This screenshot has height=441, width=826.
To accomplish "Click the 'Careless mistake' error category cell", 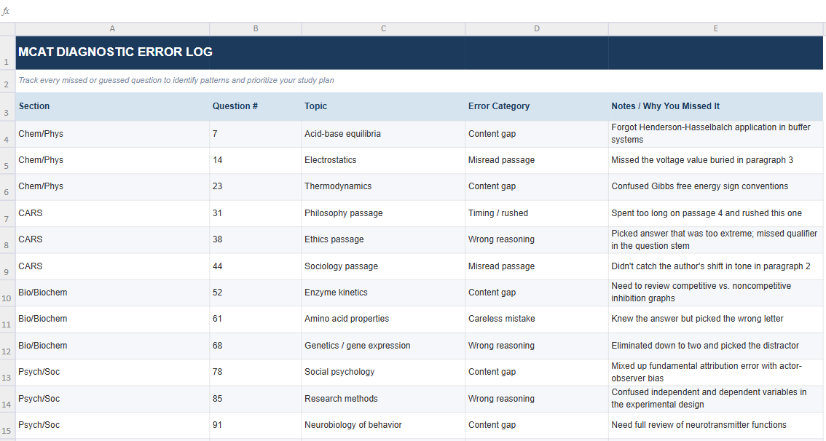I will click(x=537, y=319).
